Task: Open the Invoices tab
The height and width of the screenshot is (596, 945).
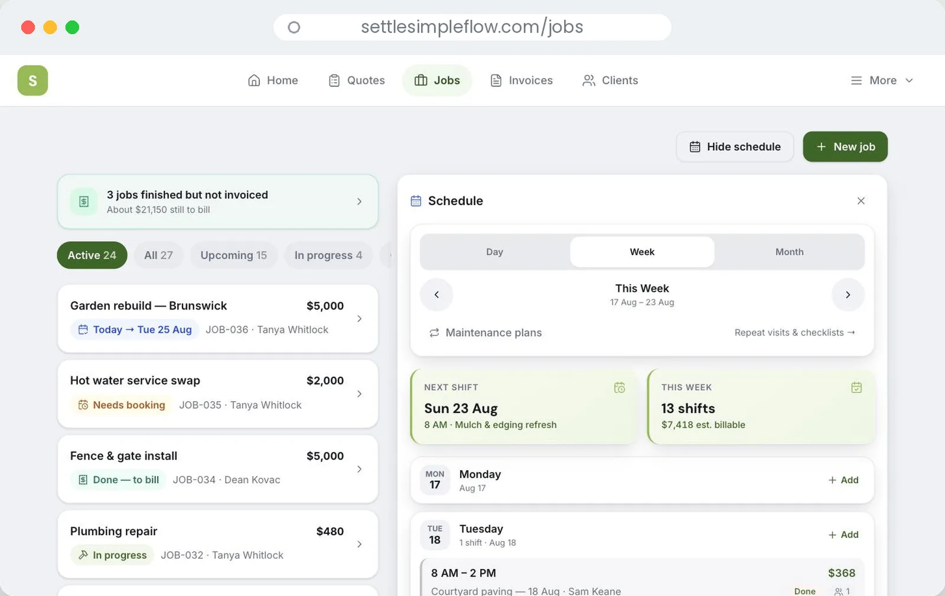Action: 522,80
